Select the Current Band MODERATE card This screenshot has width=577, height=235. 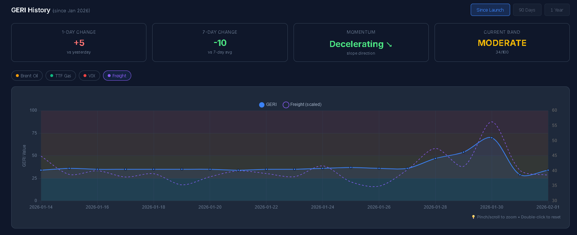(x=502, y=43)
